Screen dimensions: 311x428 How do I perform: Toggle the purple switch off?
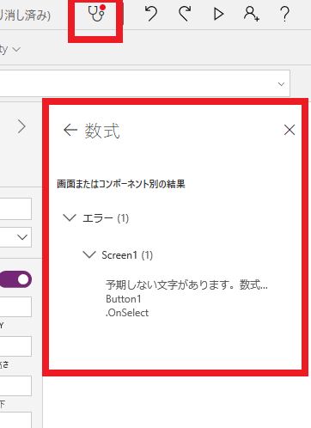(x=15, y=279)
